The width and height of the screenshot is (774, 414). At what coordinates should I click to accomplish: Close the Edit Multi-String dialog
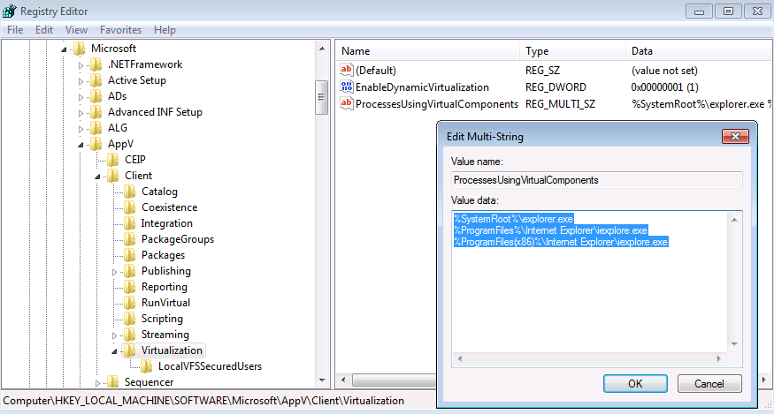click(735, 137)
